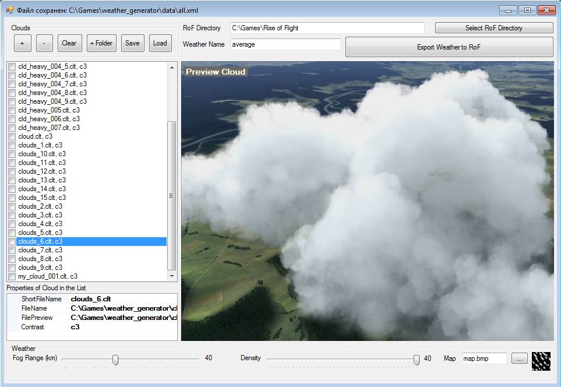Browse for map file with ... button

520,358
